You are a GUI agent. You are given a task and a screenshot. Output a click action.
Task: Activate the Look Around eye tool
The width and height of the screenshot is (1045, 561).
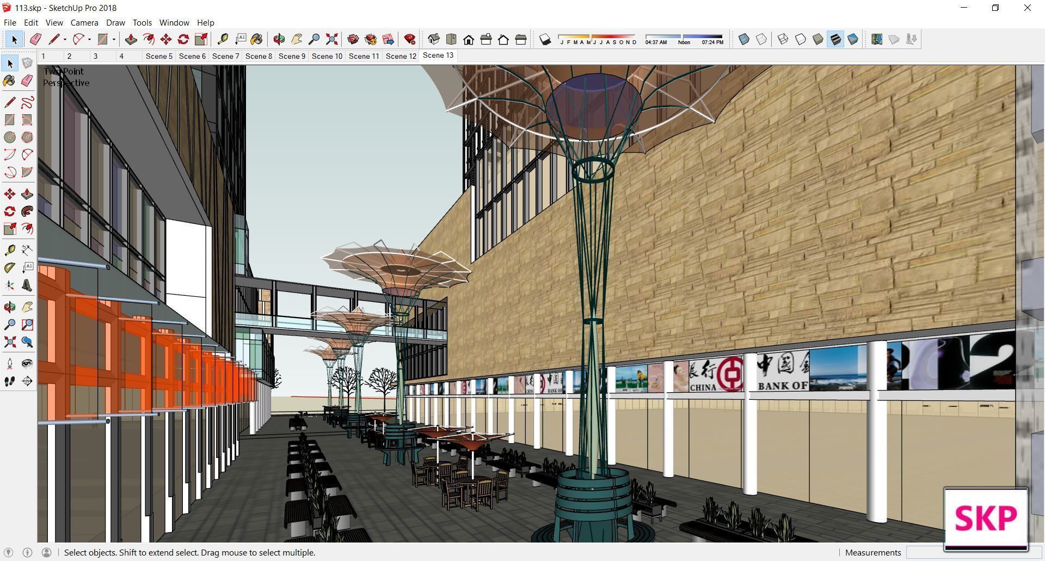[x=27, y=364]
